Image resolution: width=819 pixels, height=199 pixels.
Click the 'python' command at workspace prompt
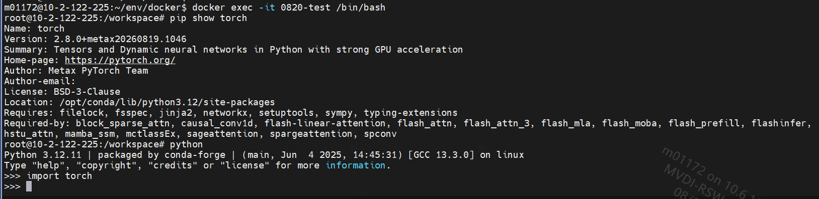coord(186,144)
